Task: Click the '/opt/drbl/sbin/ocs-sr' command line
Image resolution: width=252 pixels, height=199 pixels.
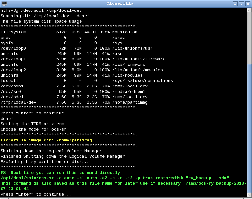Action: click(115, 178)
